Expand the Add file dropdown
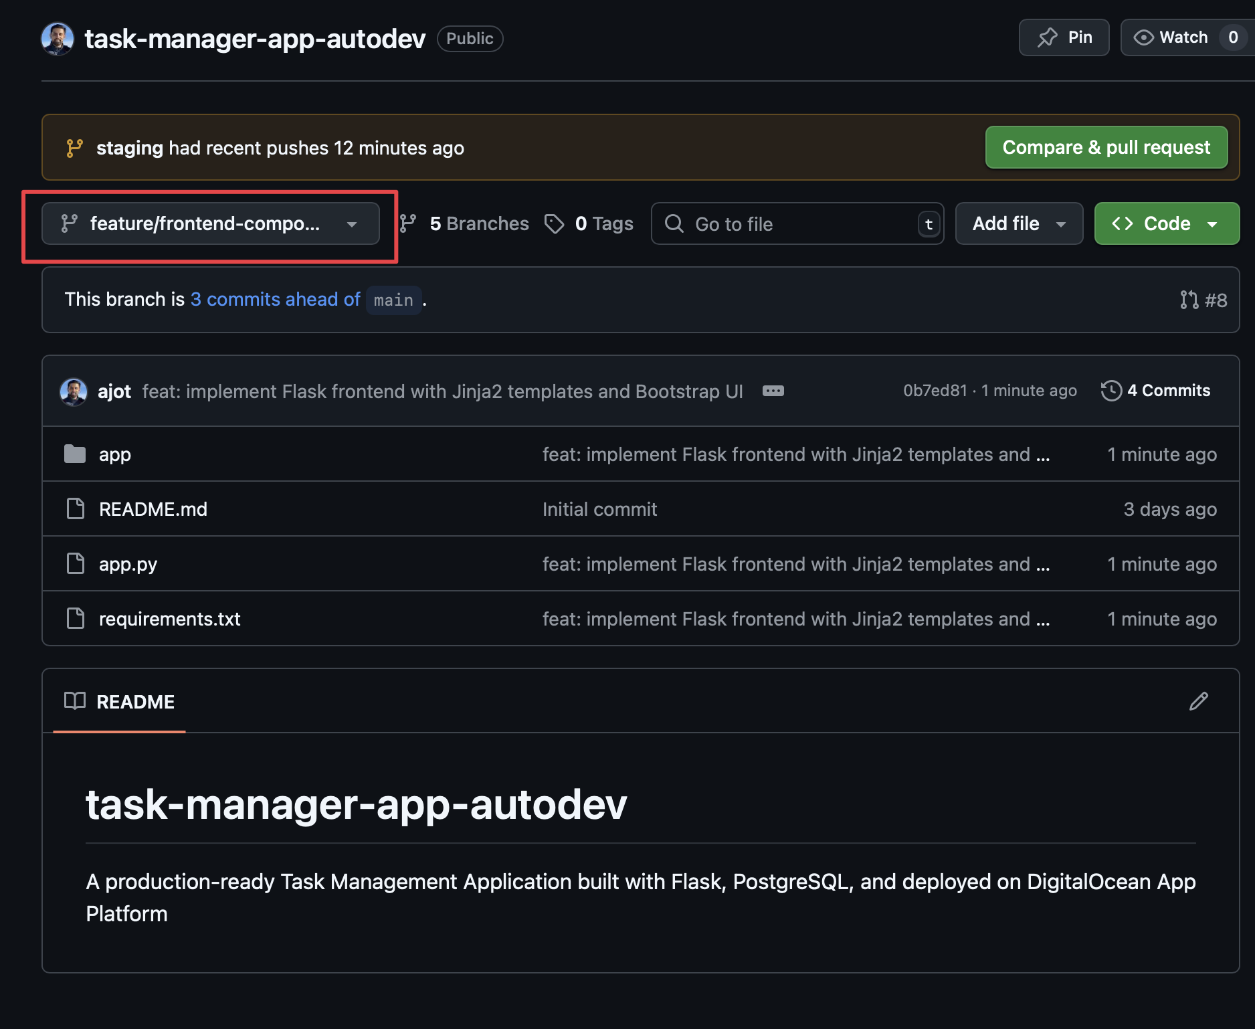This screenshot has height=1029, width=1255. (x=1019, y=223)
